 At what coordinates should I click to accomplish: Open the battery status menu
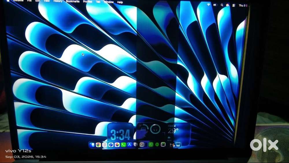coord(215,5)
